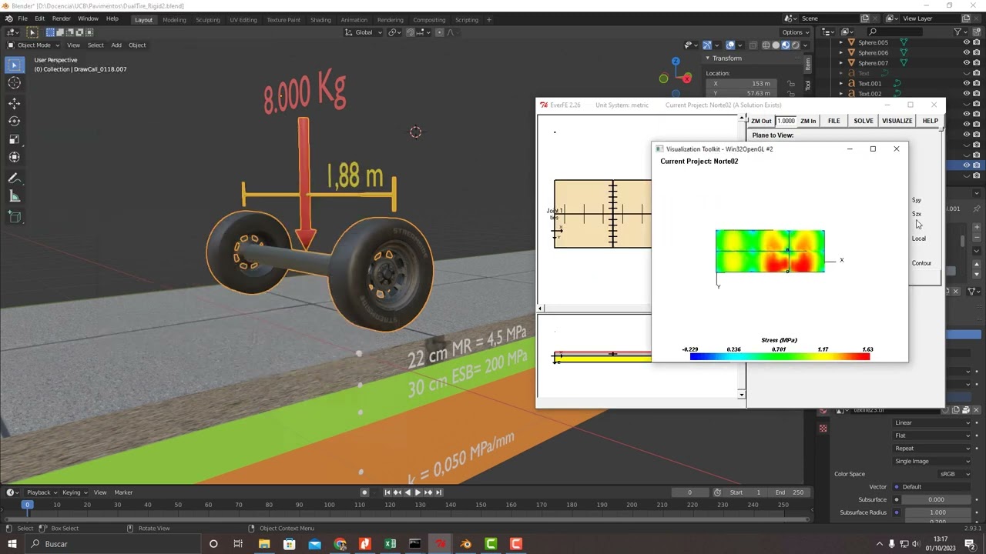986x554 pixels.
Task: Open Chrome from the Windows taskbar
Action: (x=340, y=544)
